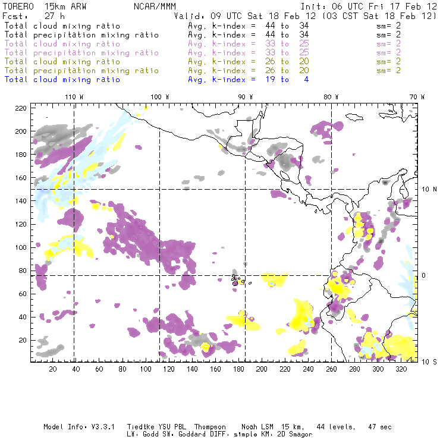
Task: Select the "90 W" longitude label
Action: pos(245,97)
